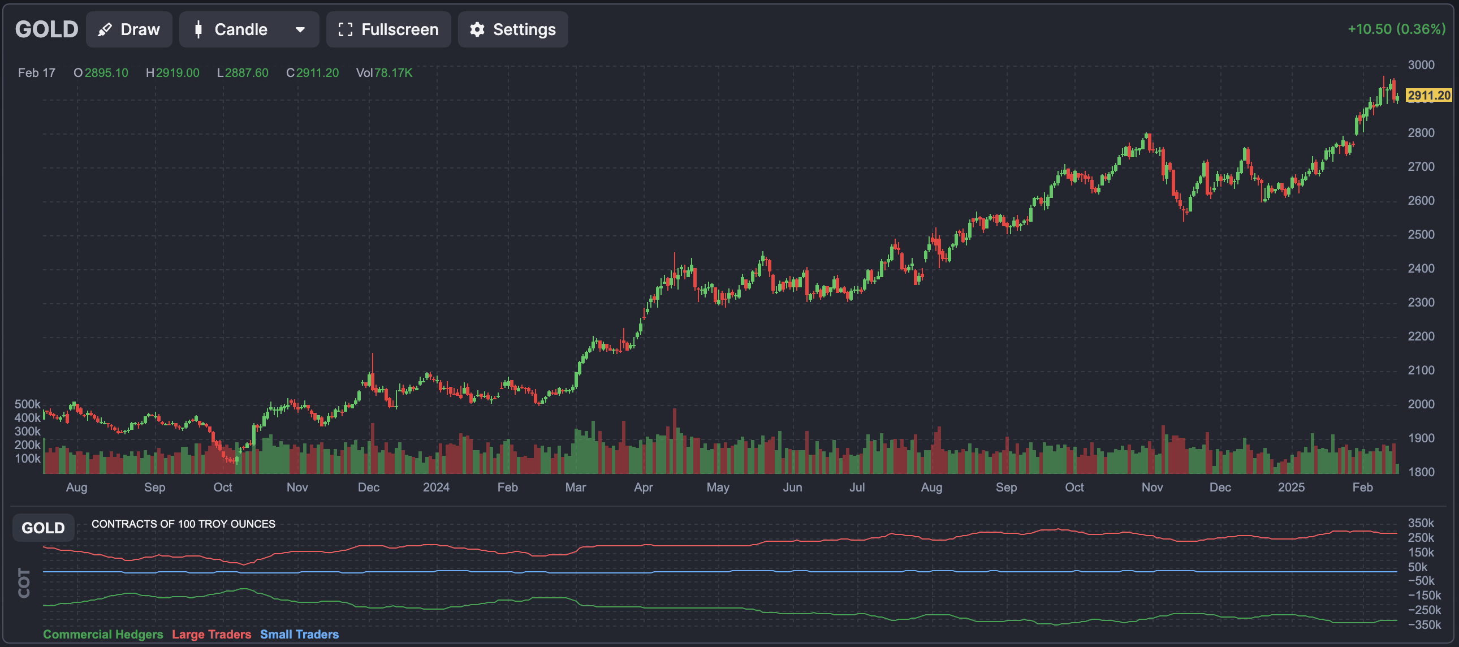Click the Settings gear icon

pos(477,29)
